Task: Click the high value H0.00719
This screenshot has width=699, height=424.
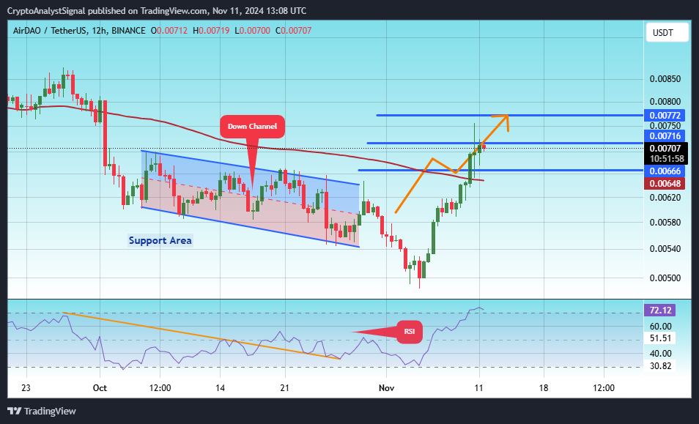Action: (x=211, y=31)
